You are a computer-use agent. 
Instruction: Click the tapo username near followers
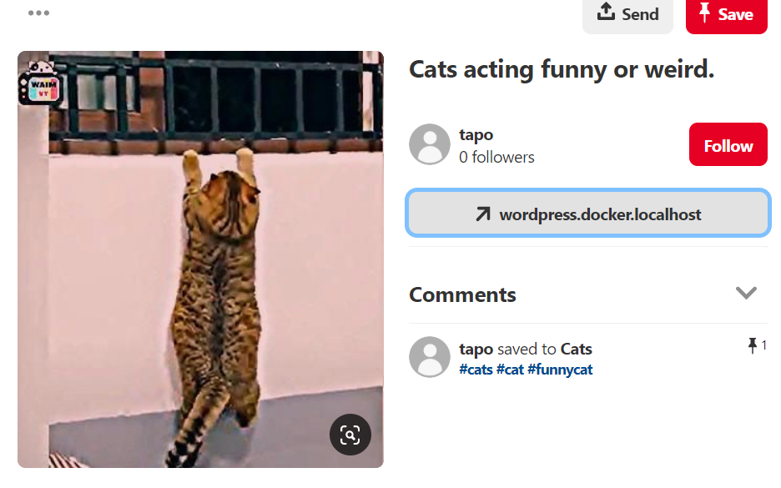click(x=476, y=135)
